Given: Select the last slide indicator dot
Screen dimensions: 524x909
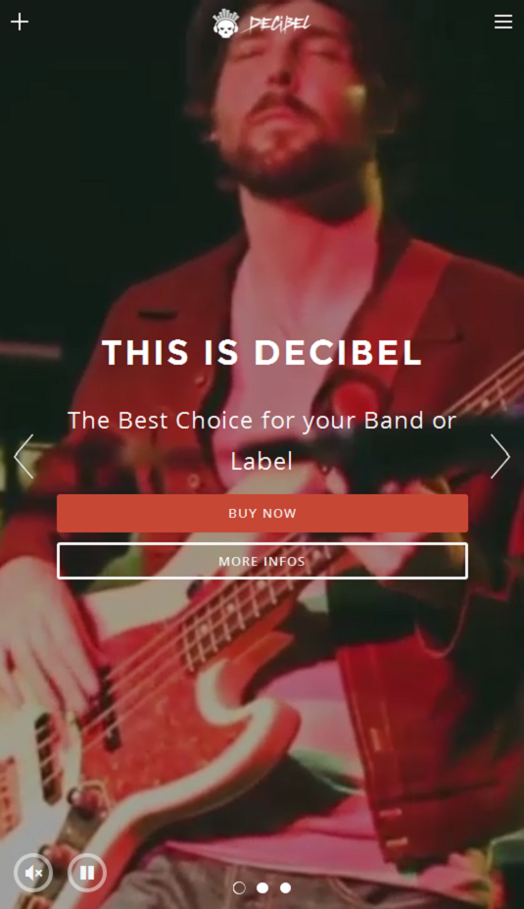Looking at the screenshot, I should coord(285,887).
